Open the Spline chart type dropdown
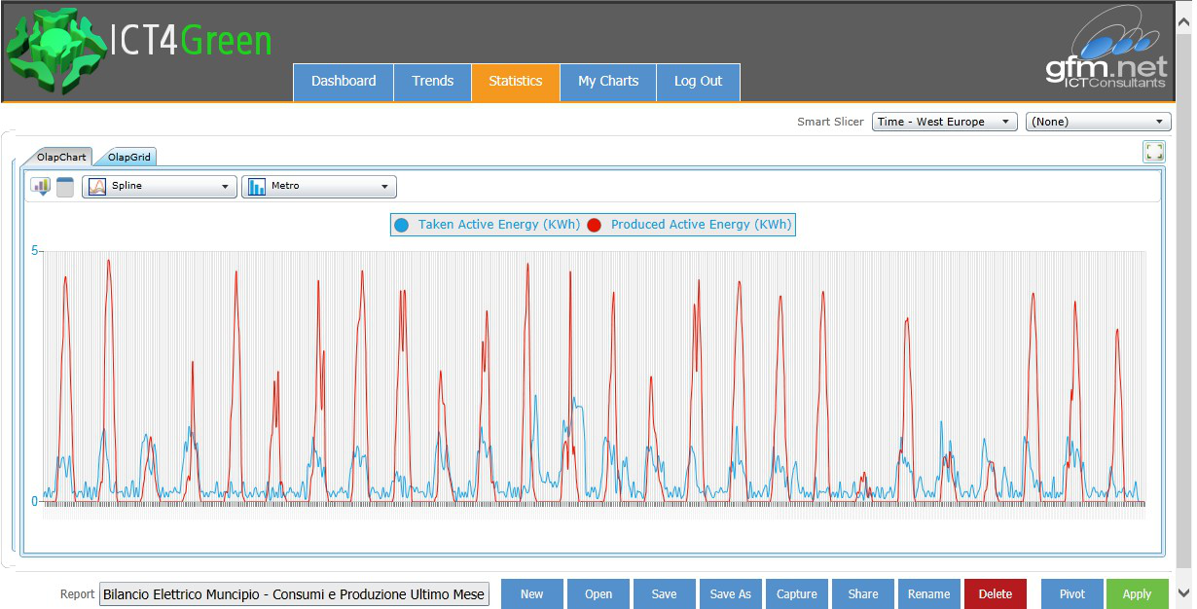The image size is (1197, 609). [225, 187]
